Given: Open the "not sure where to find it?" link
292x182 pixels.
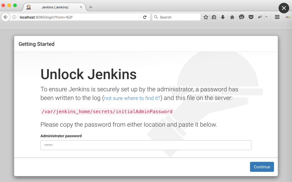Looking at the screenshot, I should coord(132,98).
